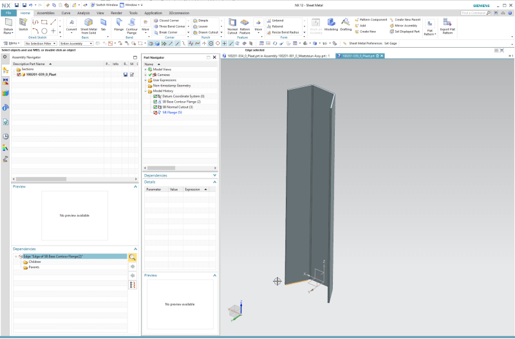The width and height of the screenshot is (515, 339).
Task: Click the magnifier icon beside Dependencies tree
Action: coord(133,257)
